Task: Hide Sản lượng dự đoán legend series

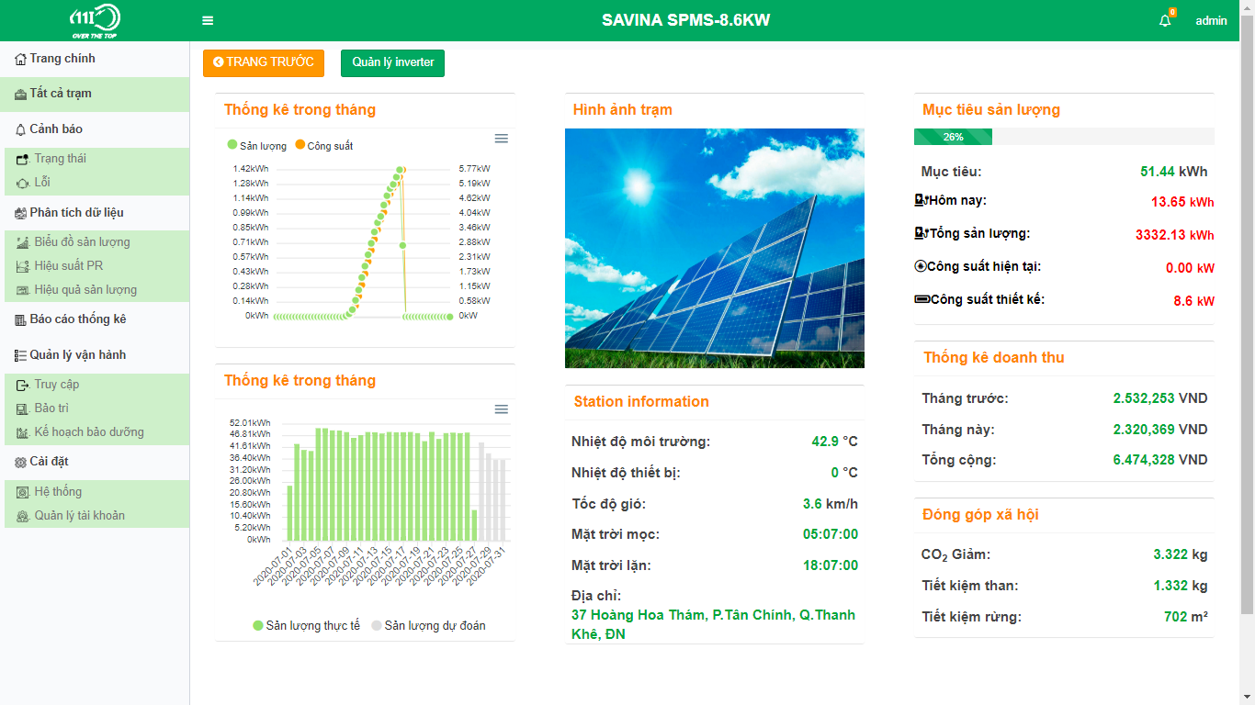Action: (x=428, y=626)
